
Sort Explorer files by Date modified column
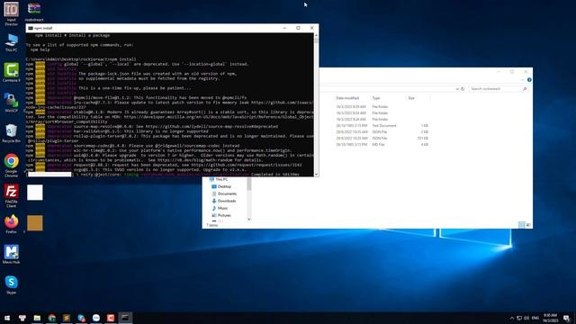coord(347,98)
